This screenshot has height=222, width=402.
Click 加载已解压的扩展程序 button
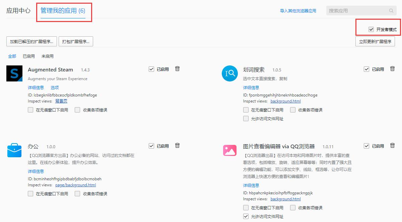(x=31, y=41)
